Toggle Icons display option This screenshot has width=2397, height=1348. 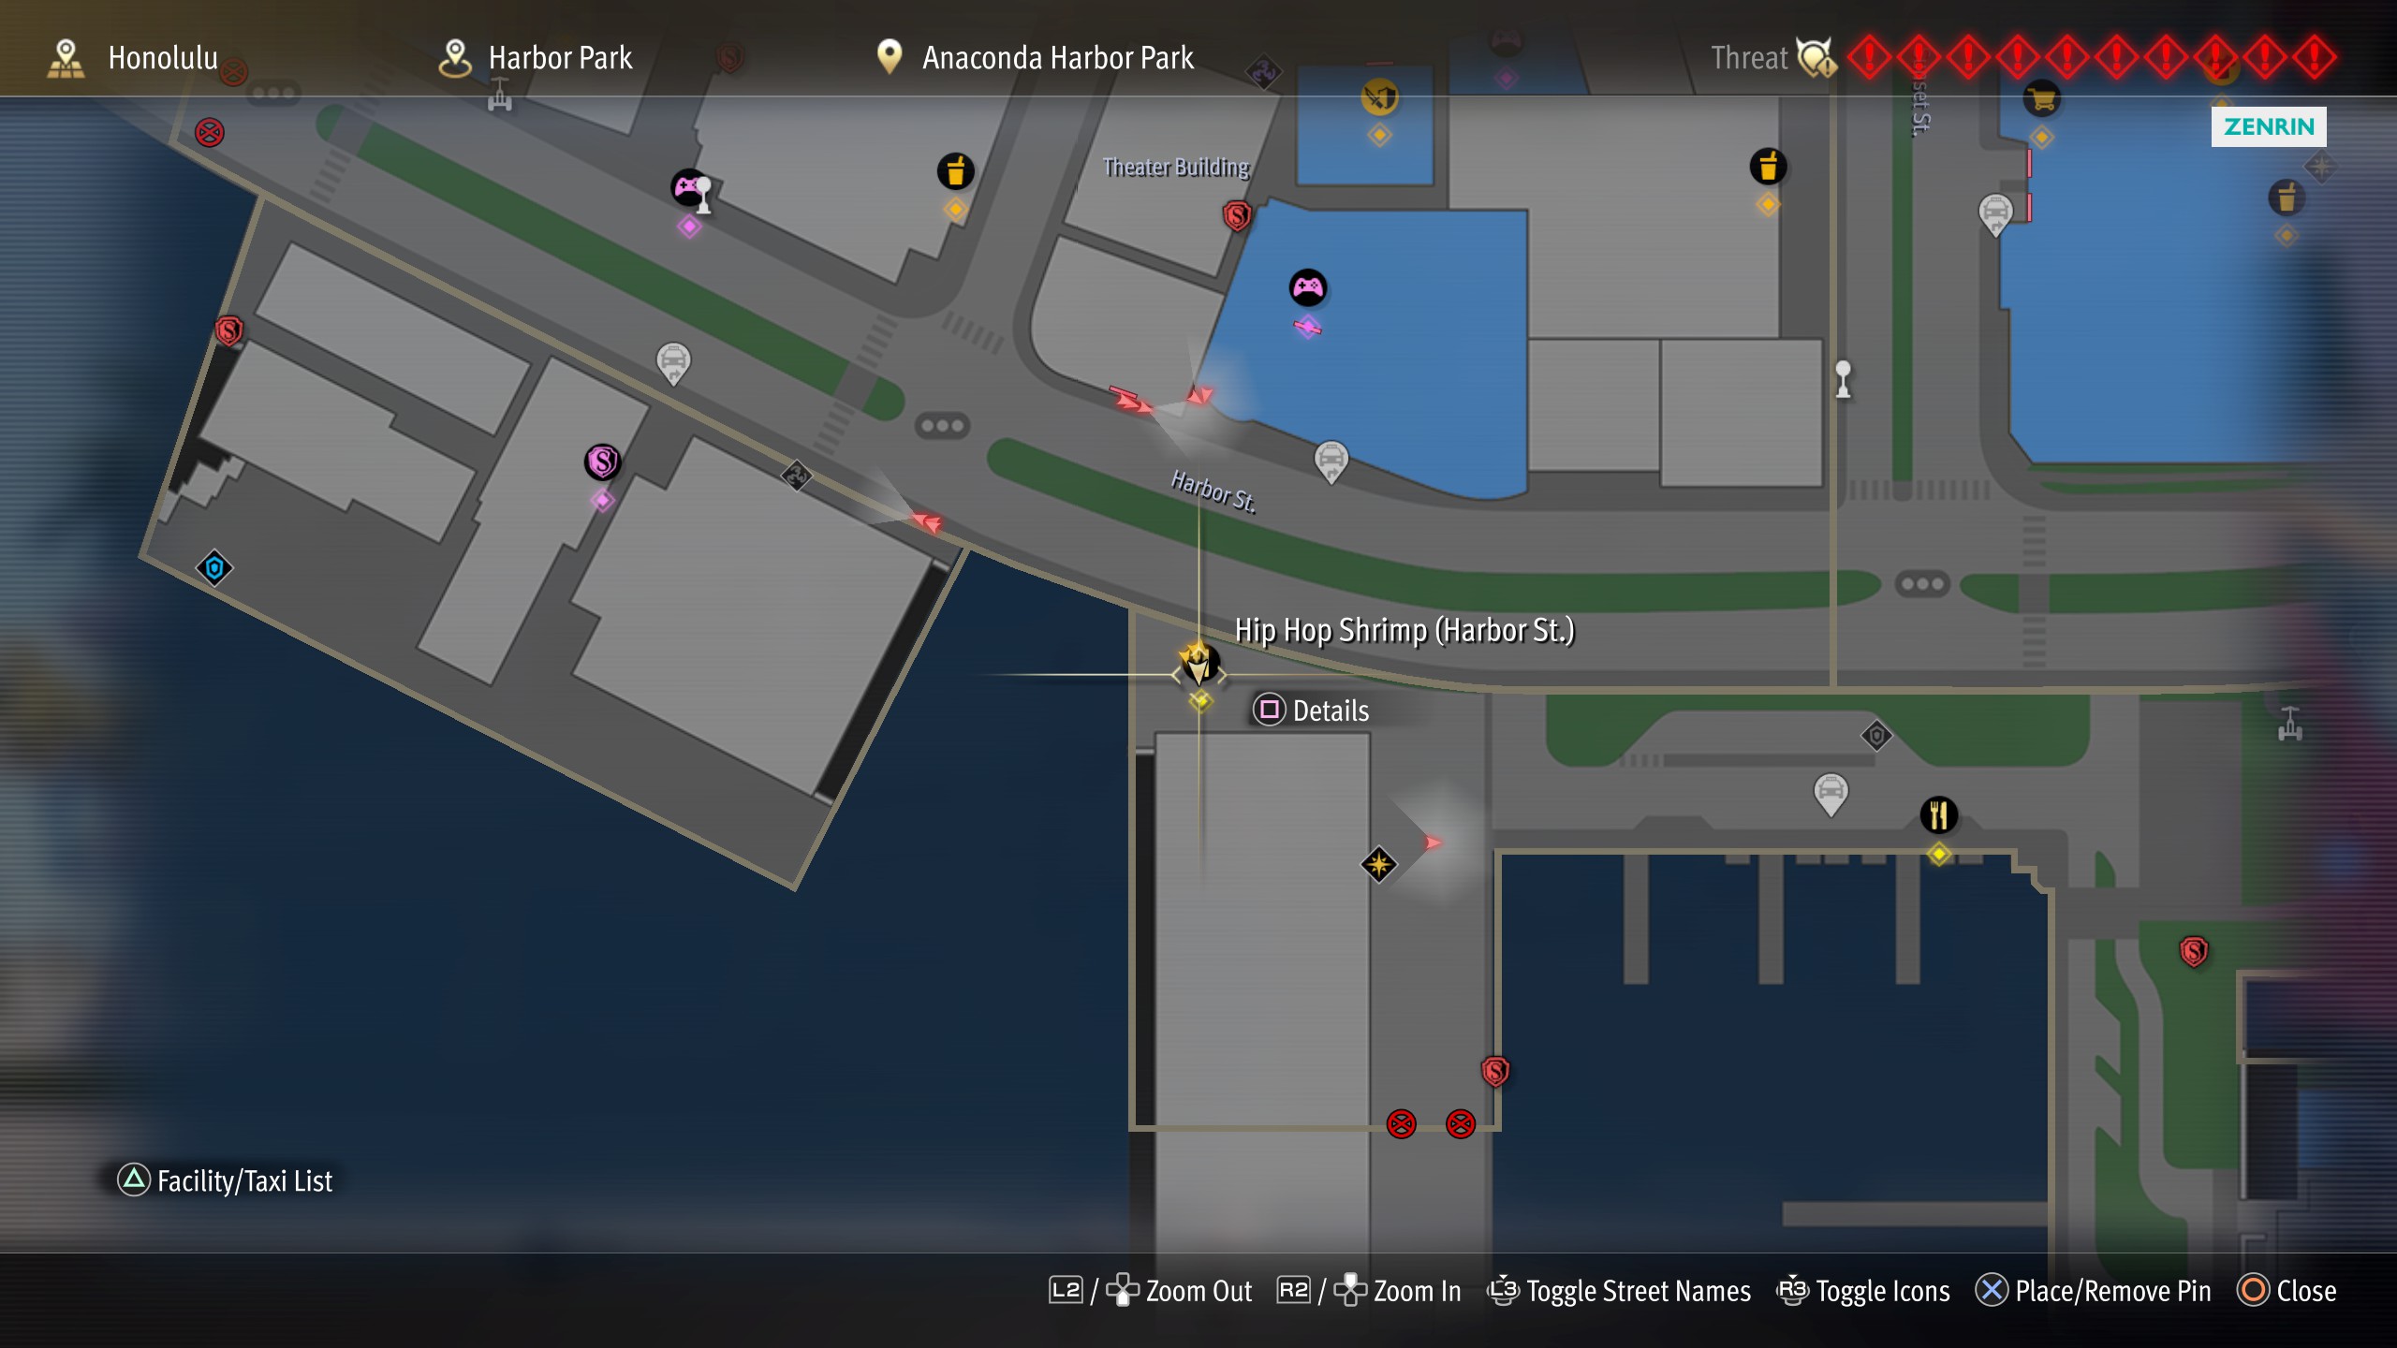pos(1863,1291)
